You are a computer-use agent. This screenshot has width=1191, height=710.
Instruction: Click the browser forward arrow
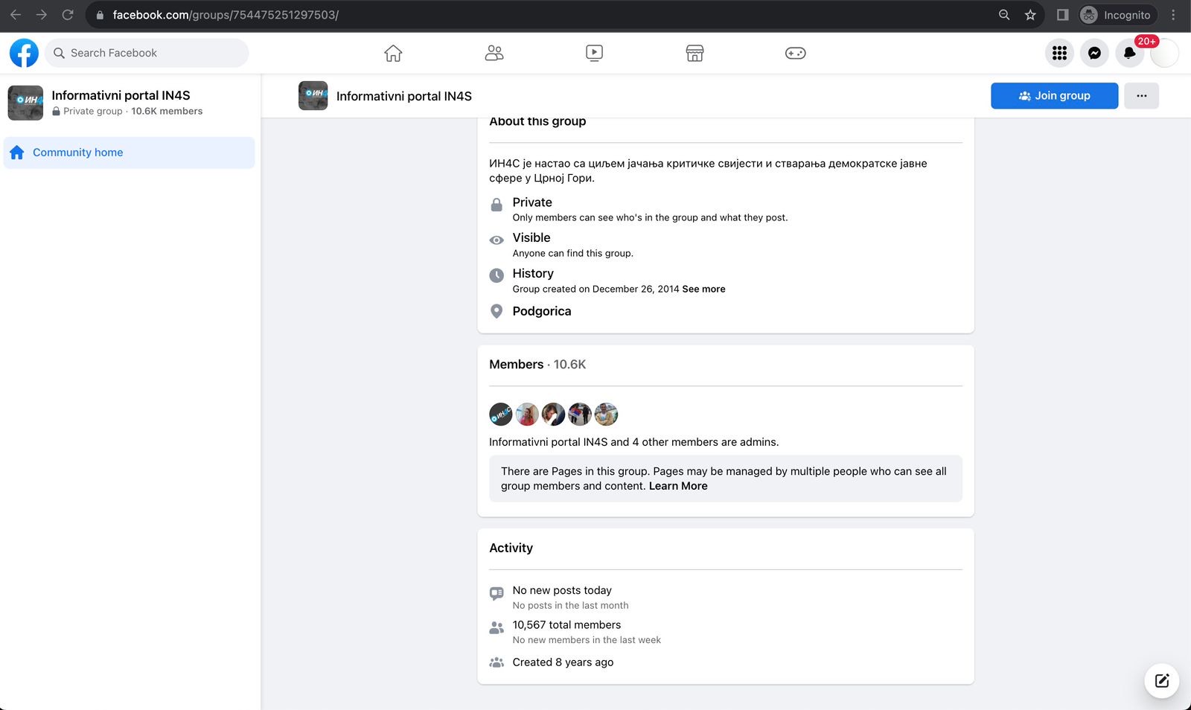42,15
